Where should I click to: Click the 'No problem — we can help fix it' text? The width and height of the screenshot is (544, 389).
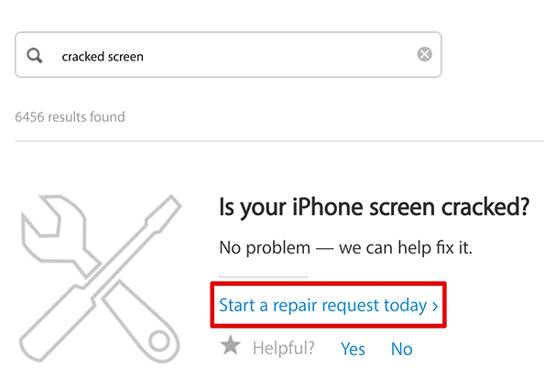click(345, 248)
